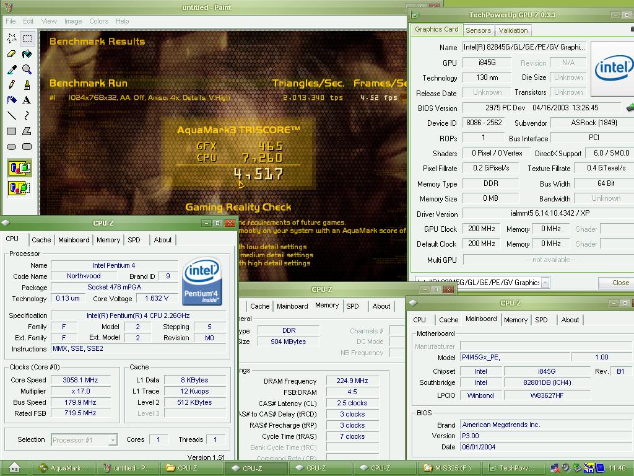
Task: Switch to the Sensors tab in GPU-Z
Action: 478,30
